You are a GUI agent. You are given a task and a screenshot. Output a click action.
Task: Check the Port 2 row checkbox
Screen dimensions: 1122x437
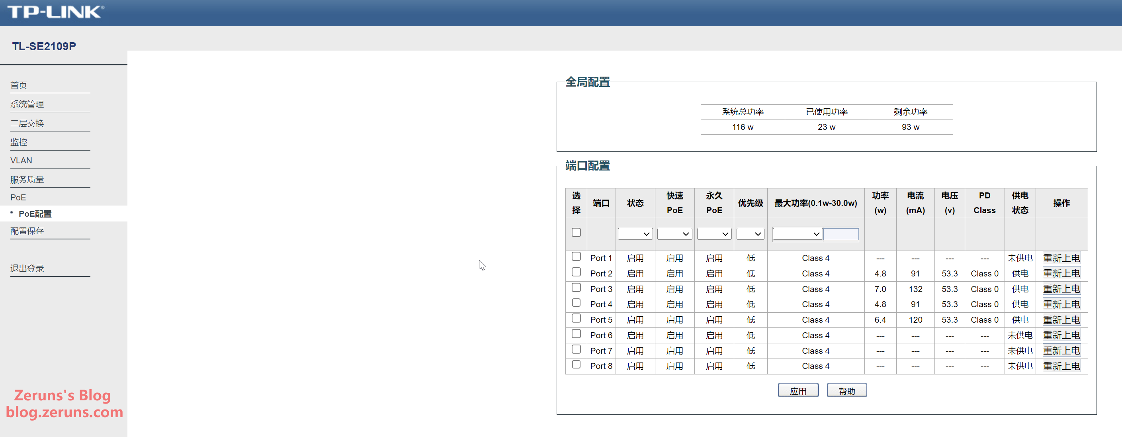(x=576, y=272)
